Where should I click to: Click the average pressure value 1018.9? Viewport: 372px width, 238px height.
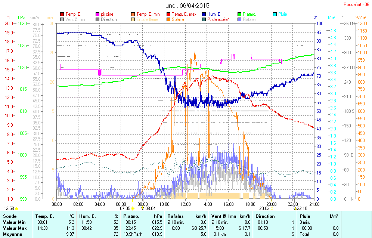pos(156,234)
